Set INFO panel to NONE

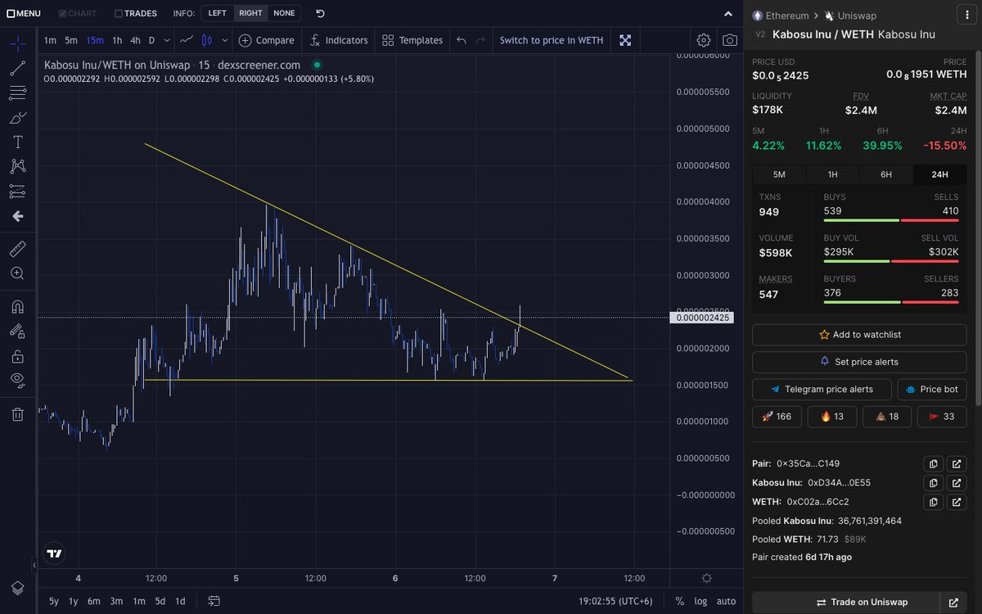pos(284,13)
